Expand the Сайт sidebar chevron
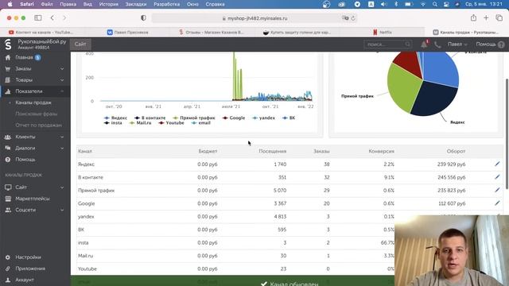 pos(62,187)
